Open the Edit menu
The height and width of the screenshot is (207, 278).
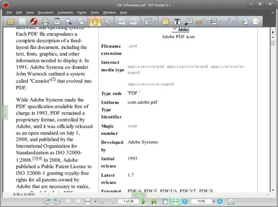coord(19,12)
